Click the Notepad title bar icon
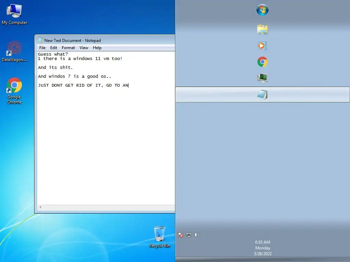 click(x=41, y=40)
